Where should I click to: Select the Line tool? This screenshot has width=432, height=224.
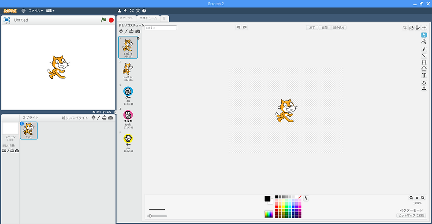pos(424,56)
